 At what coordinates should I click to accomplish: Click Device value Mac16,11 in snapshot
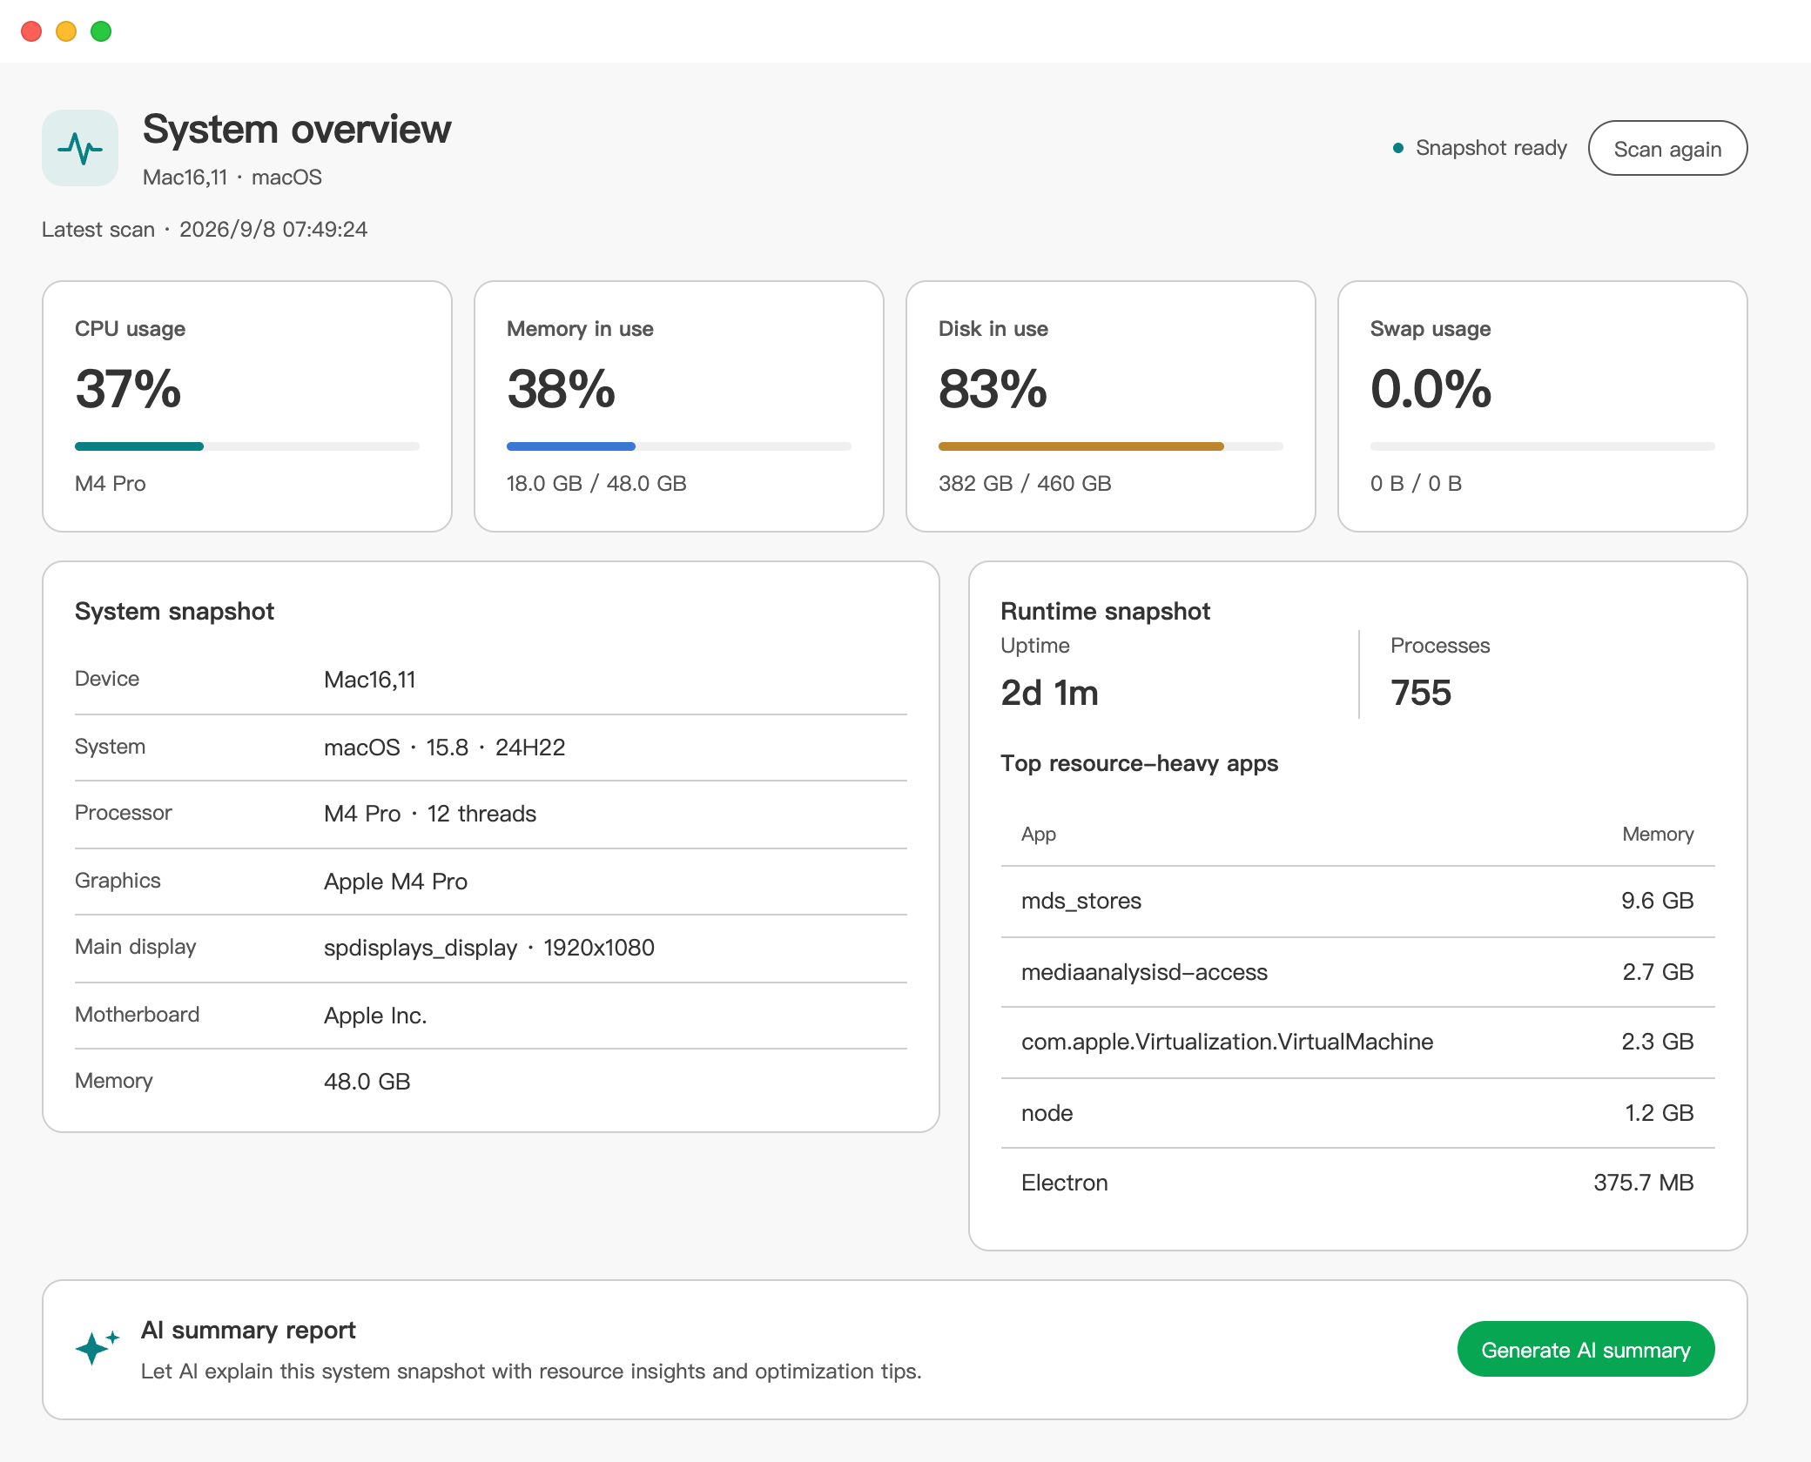(x=369, y=680)
